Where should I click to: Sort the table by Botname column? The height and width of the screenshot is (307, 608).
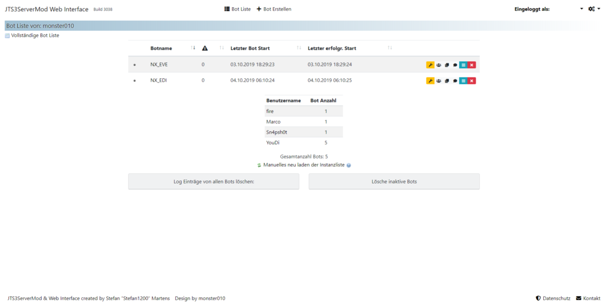click(x=161, y=48)
